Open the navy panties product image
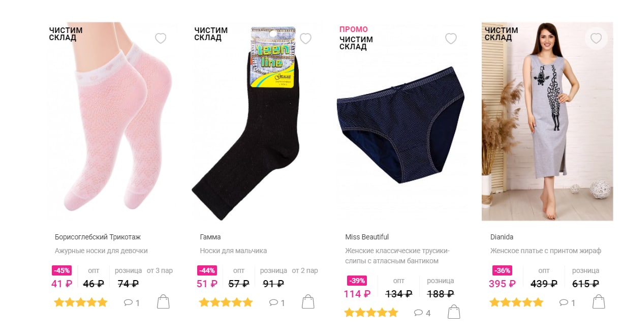Screen dimensions: 623x336 click(401, 122)
